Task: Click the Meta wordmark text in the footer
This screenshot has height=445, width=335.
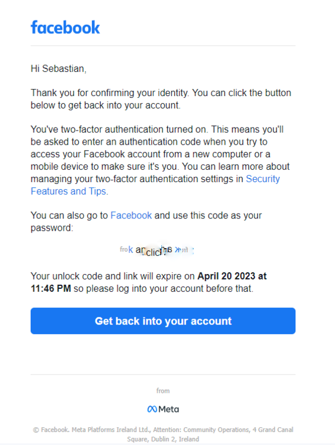Action: 169,409
